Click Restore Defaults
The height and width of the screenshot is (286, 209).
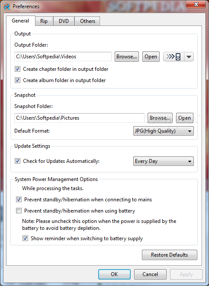coord(170,255)
